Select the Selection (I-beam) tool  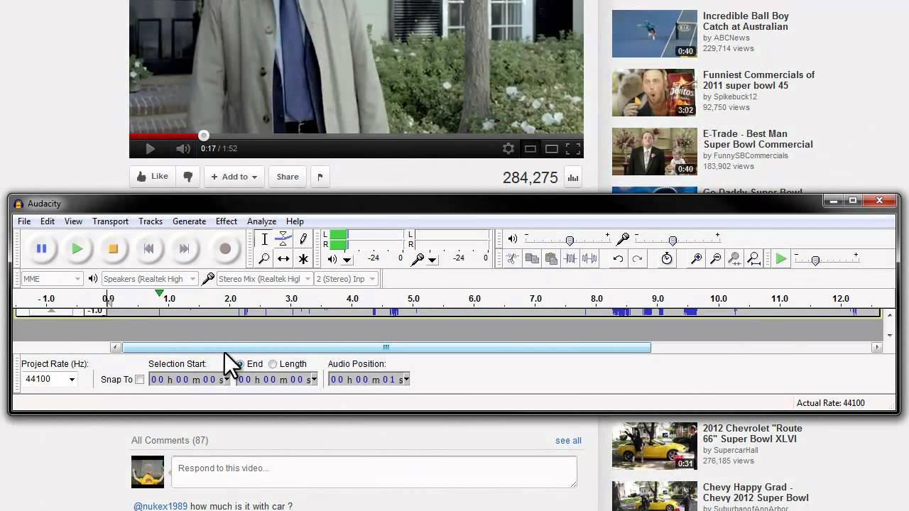tap(264, 239)
